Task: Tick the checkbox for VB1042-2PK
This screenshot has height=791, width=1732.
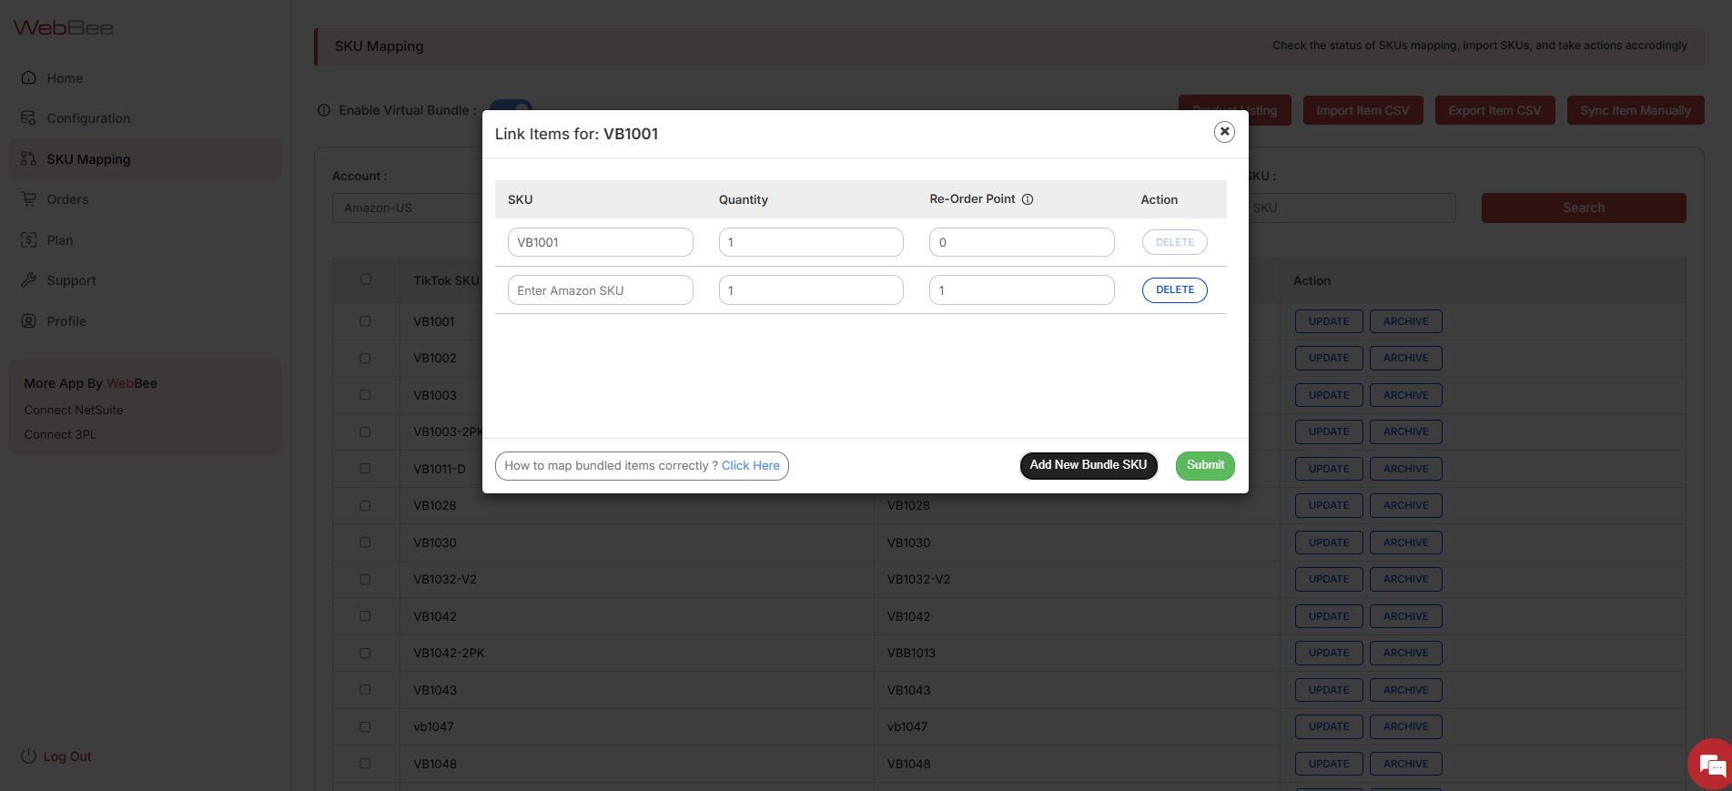Action: [365, 653]
